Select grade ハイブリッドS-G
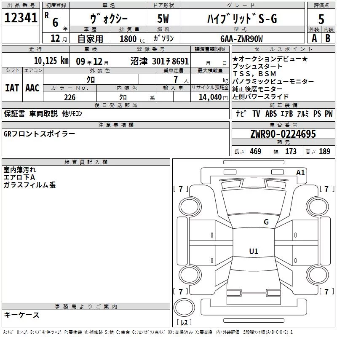The width and height of the screenshot is (337, 337). point(242,19)
